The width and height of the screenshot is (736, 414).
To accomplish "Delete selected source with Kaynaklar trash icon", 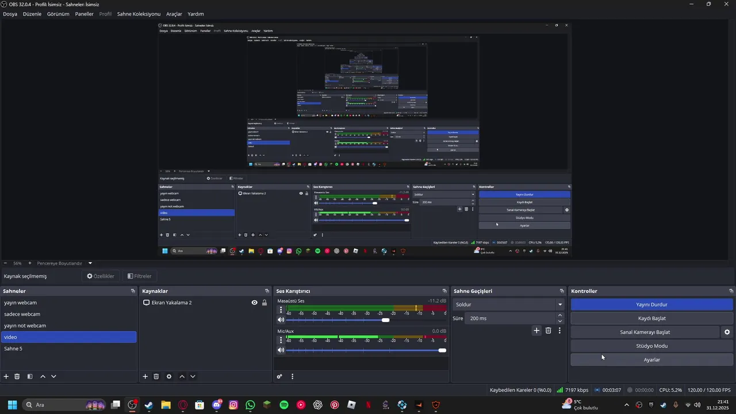I will [x=156, y=376].
